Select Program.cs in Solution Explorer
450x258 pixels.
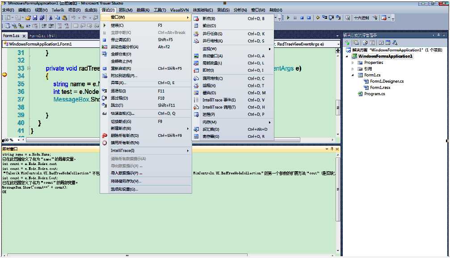point(374,94)
